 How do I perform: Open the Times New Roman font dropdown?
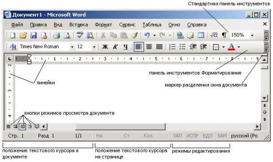point(72,47)
